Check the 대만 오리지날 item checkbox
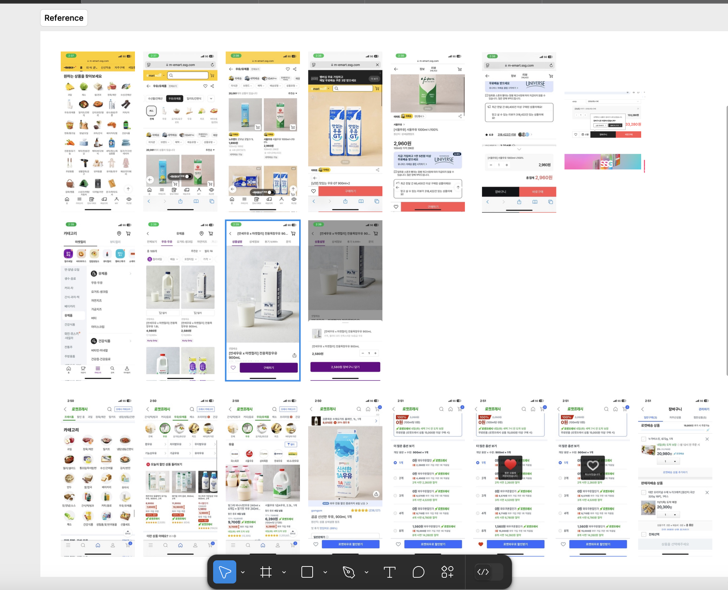The width and height of the screenshot is (728, 590). pyautogui.click(x=644, y=492)
